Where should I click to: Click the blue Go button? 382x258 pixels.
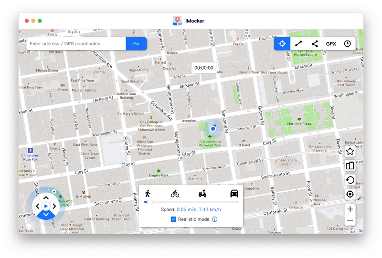(136, 44)
